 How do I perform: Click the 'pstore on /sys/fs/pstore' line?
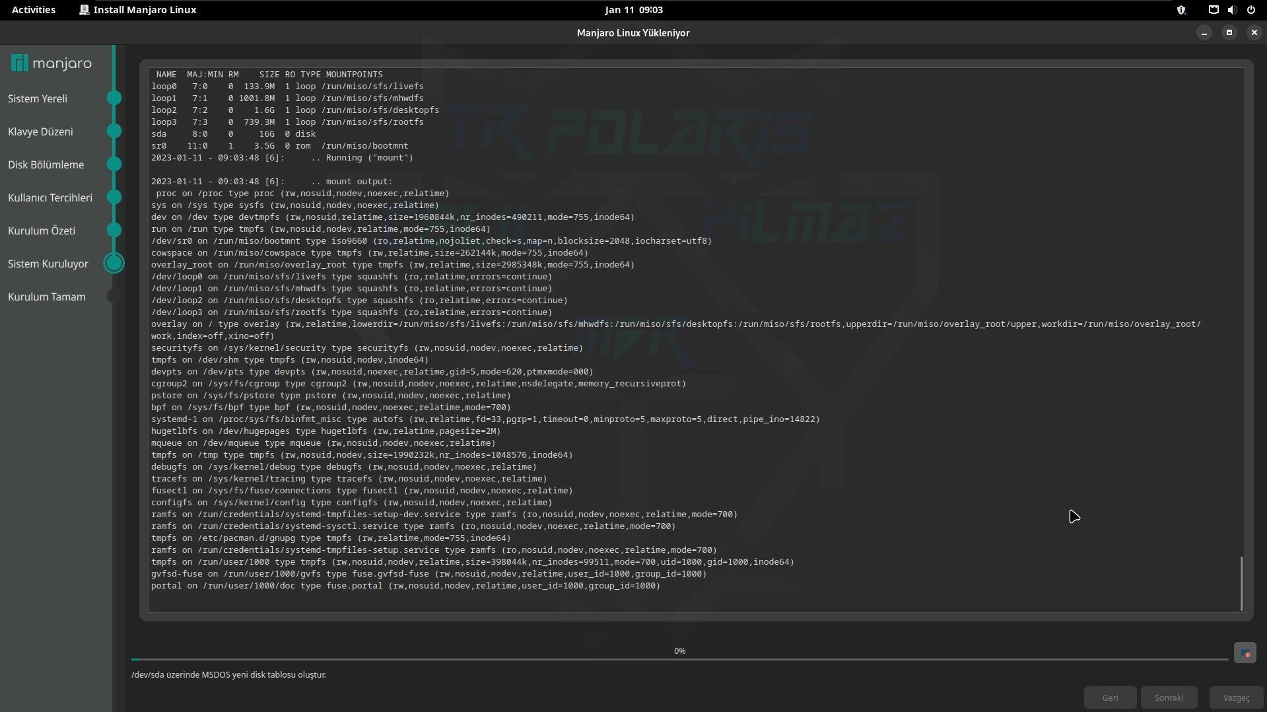[x=331, y=396]
